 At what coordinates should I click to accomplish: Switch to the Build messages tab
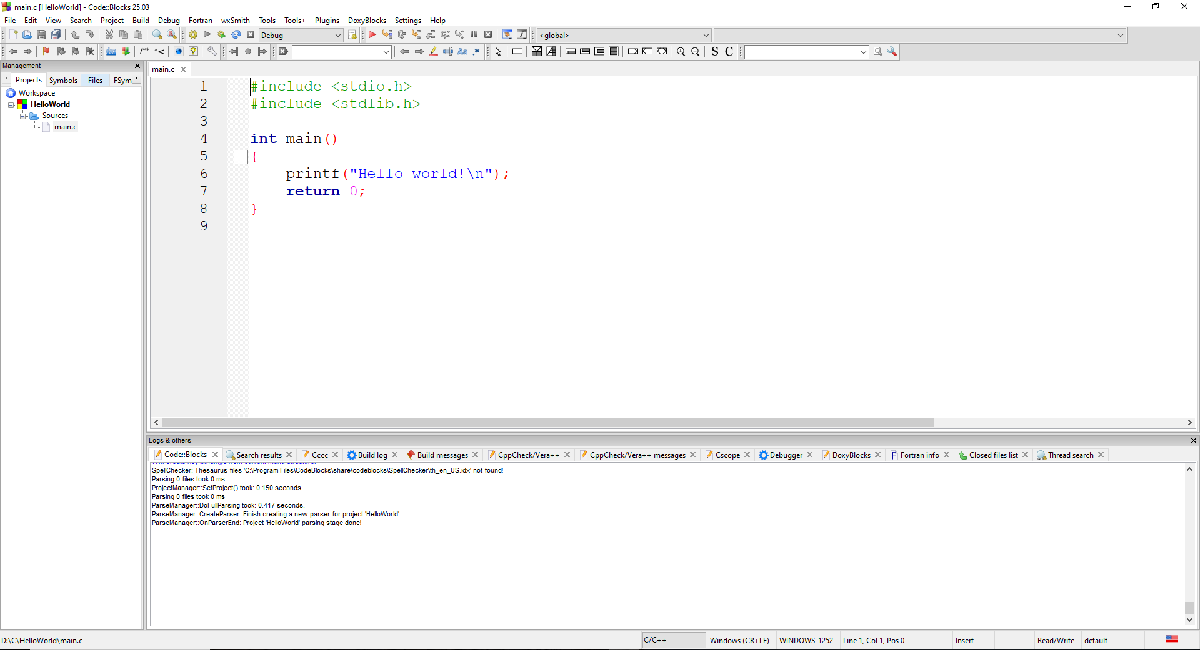pos(442,455)
